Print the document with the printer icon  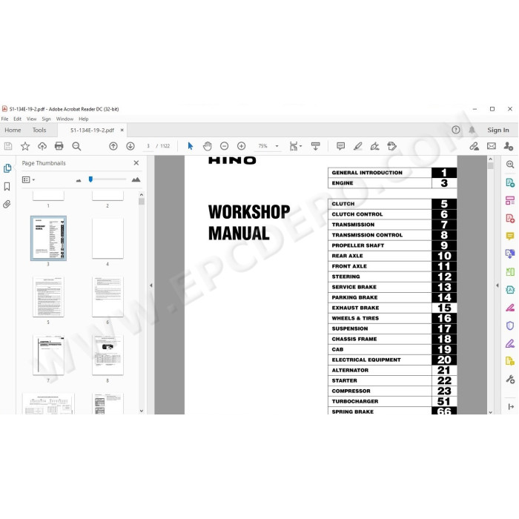point(59,146)
